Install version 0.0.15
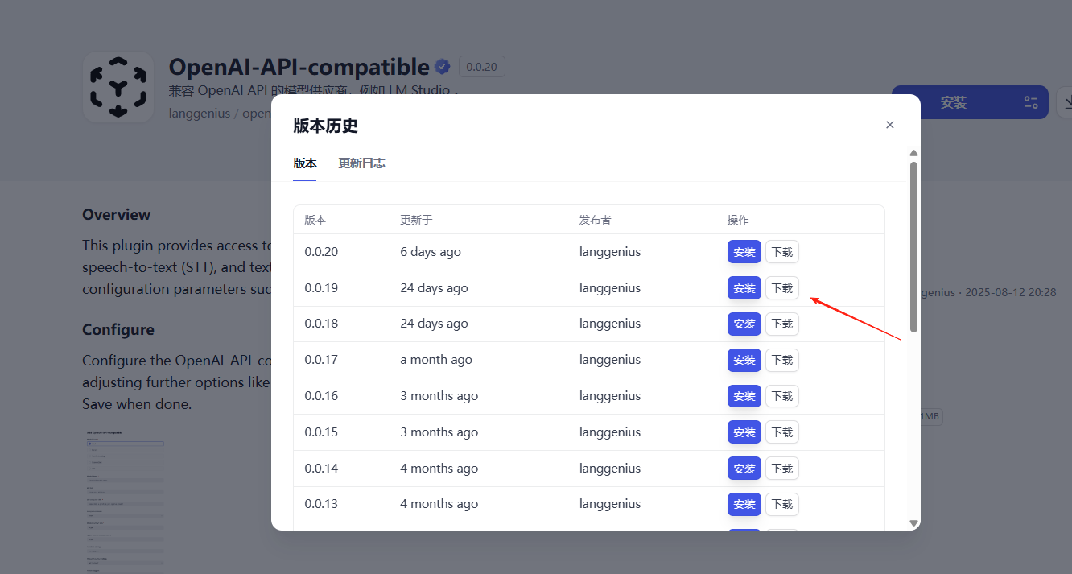1072x574 pixels. tap(744, 432)
